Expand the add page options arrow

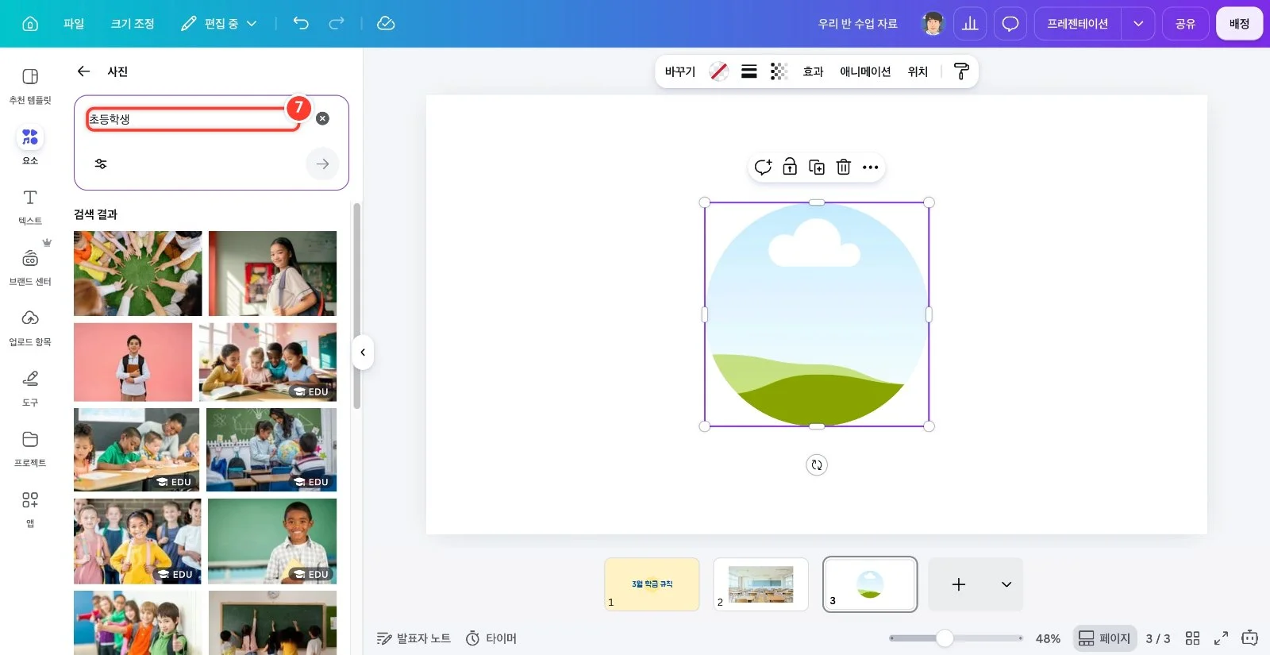(1006, 584)
